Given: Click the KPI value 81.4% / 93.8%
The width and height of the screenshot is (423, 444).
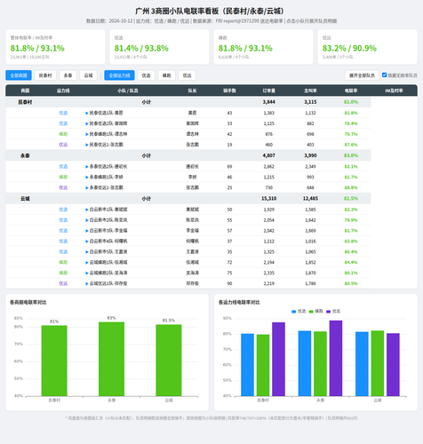Looking at the screenshot, I should click(141, 48).
